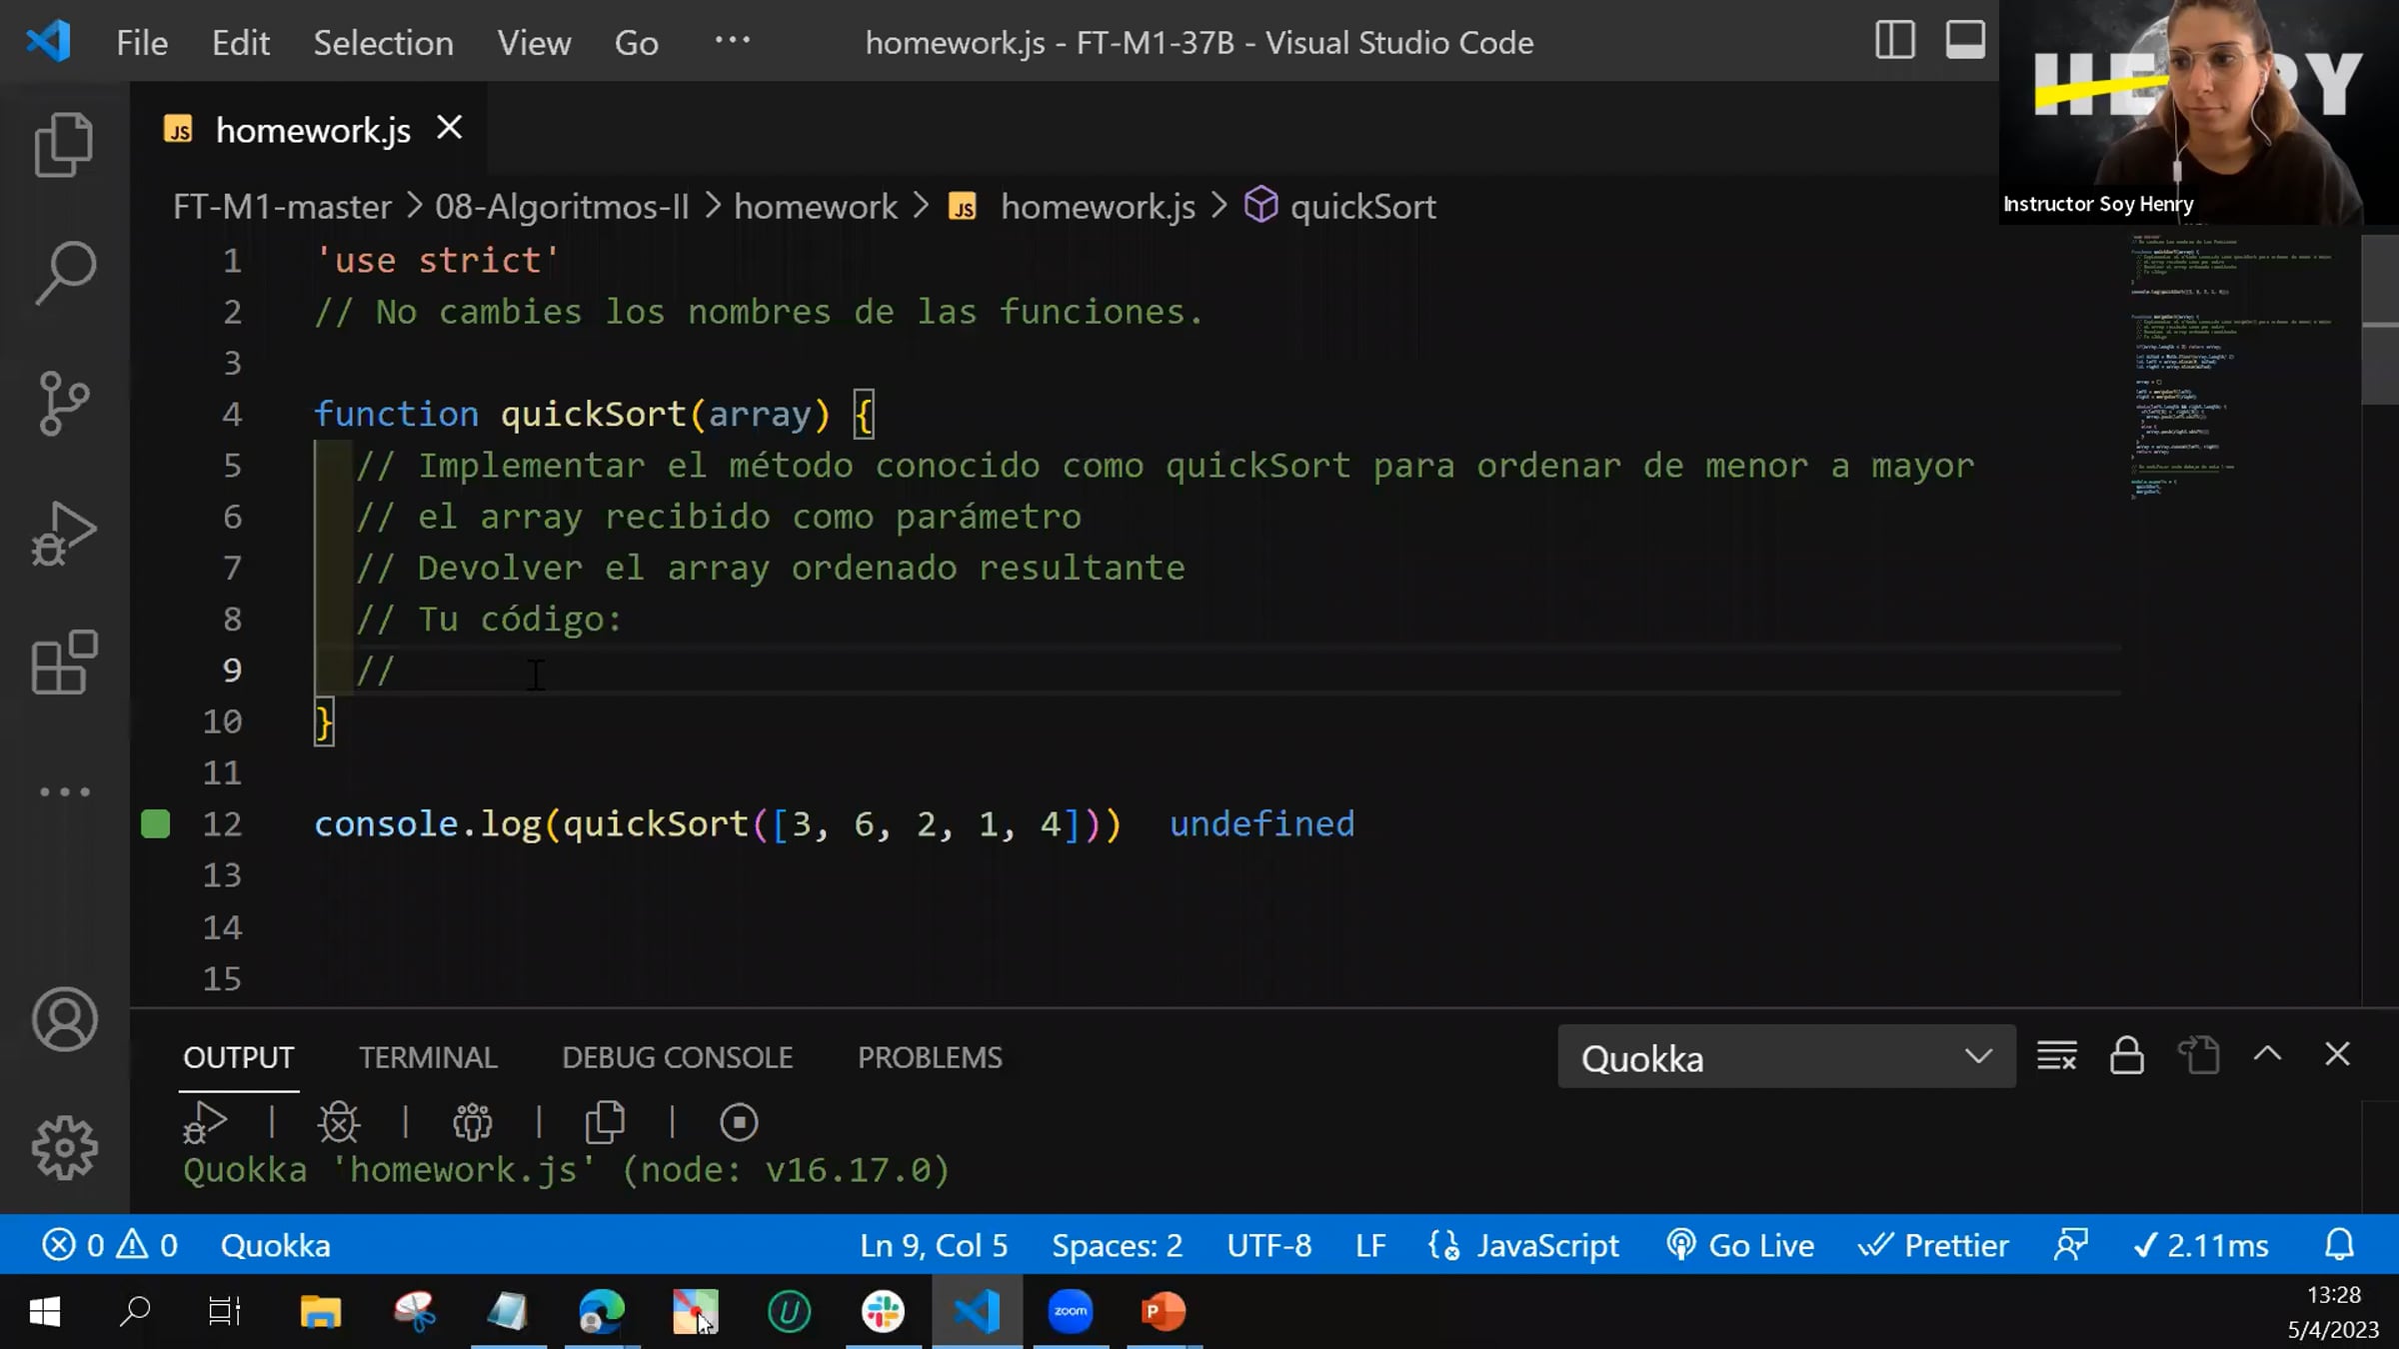Viewport: 2399px width, 1349px height.
Task: Toggle the primary sidebar layout button
Action: click(1894, 40)
